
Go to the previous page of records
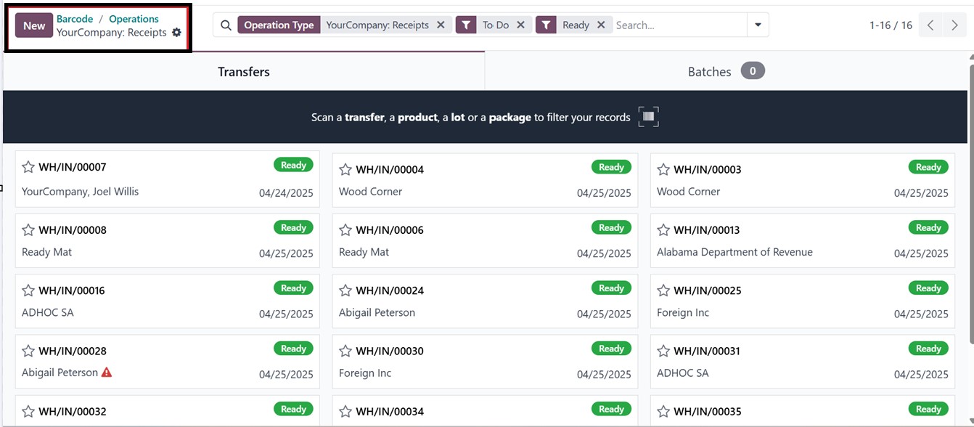[x=930, y=25]
